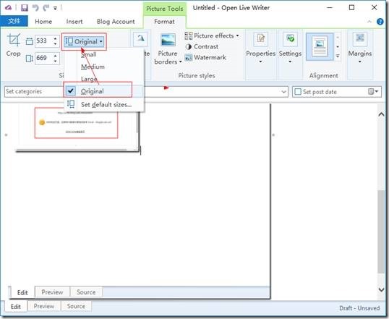Viewport: 389px width, 319px height.
Task: Open the Settings dropdown arrow
Action: pos(290,61)
